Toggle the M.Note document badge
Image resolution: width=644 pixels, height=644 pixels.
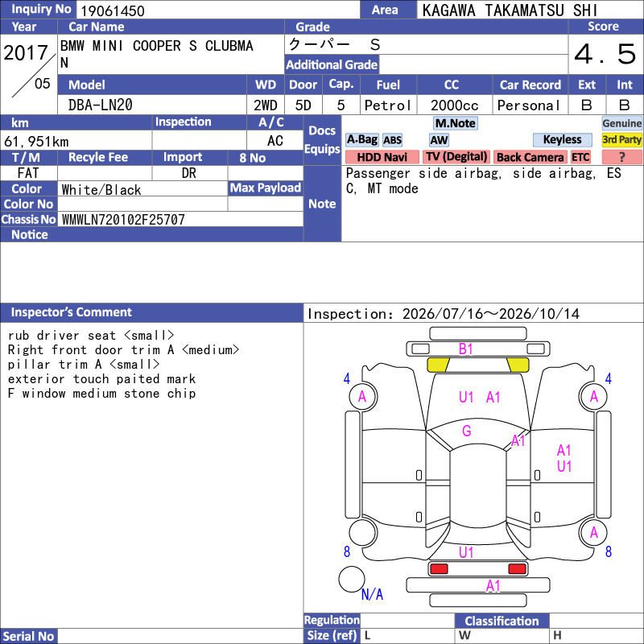[x=456, y=123]
